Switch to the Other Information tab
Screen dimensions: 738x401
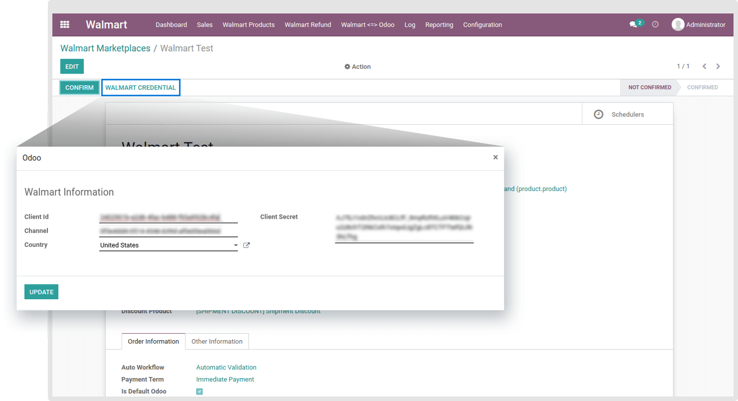(x=217, y=341)
